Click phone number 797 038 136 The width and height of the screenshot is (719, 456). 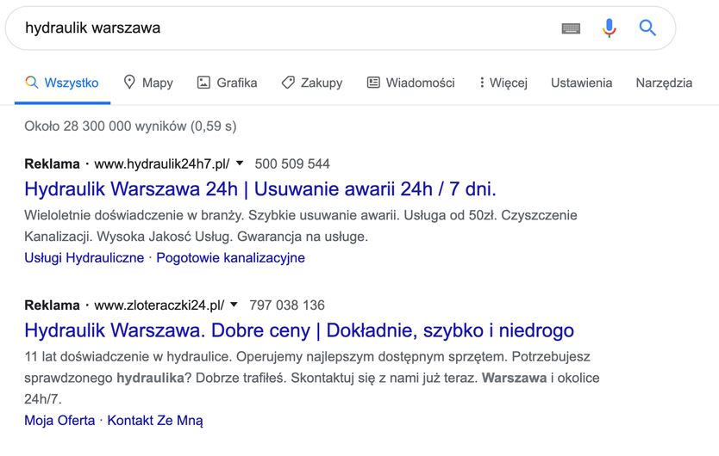(x=287, y=305)
